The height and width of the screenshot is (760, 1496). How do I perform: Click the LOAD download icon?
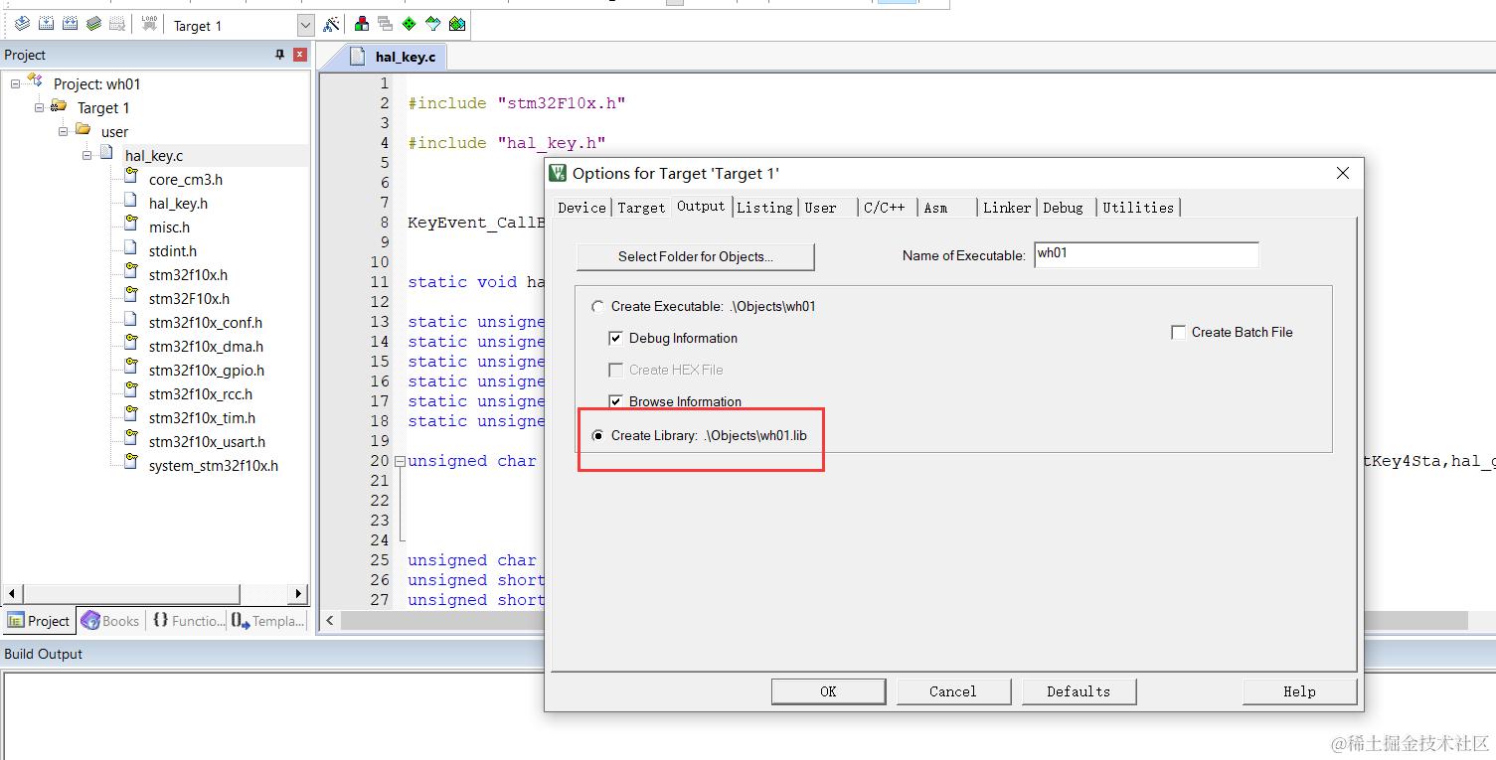[x=149, y=25]
